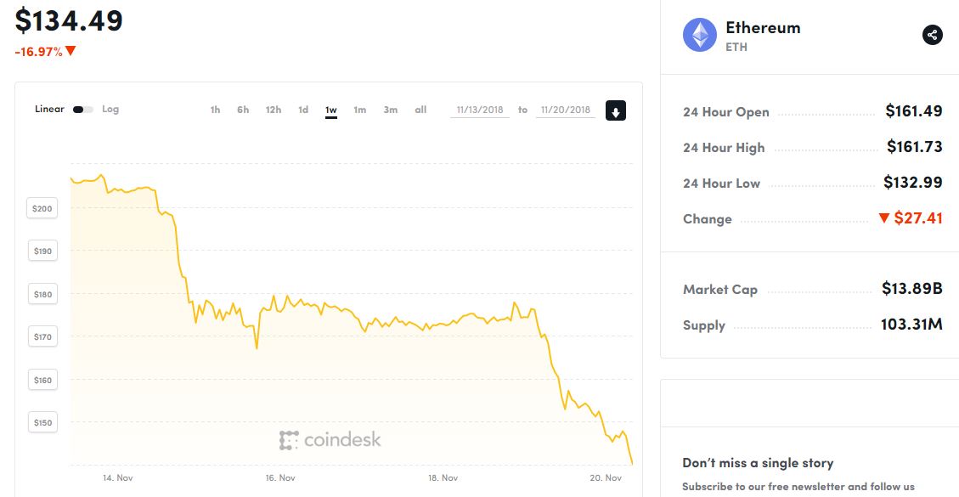Choose the 12h chart range
This screenshot has width=959, height=497.
pos(274,110)
